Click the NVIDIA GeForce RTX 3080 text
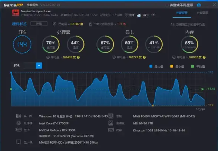This screenshot has height=151, width=218. click(x=57, y=130)
